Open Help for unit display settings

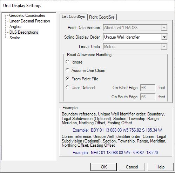click(x=160, y=167)
